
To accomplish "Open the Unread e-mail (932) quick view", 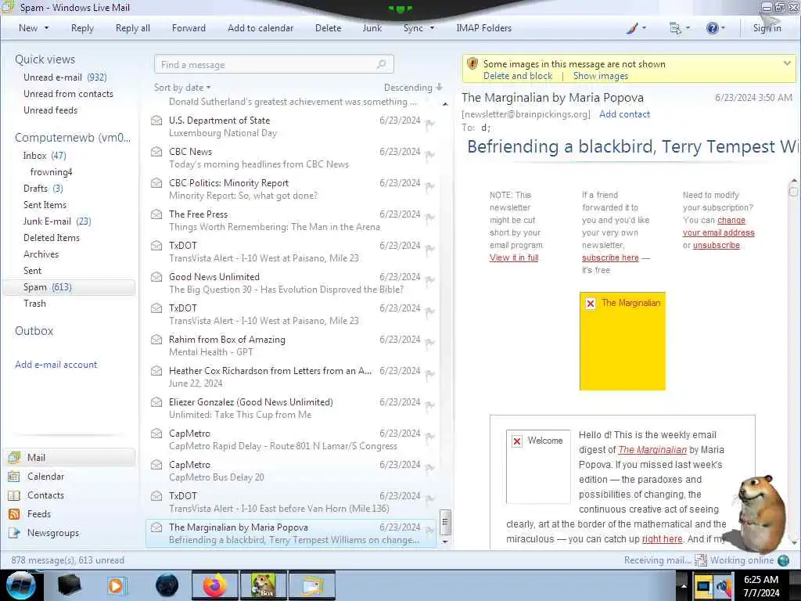I will click(65, 77).
